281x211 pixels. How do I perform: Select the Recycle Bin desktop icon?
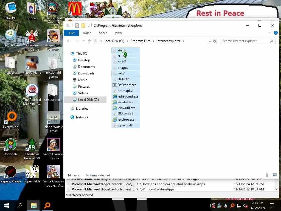point(11,38)
